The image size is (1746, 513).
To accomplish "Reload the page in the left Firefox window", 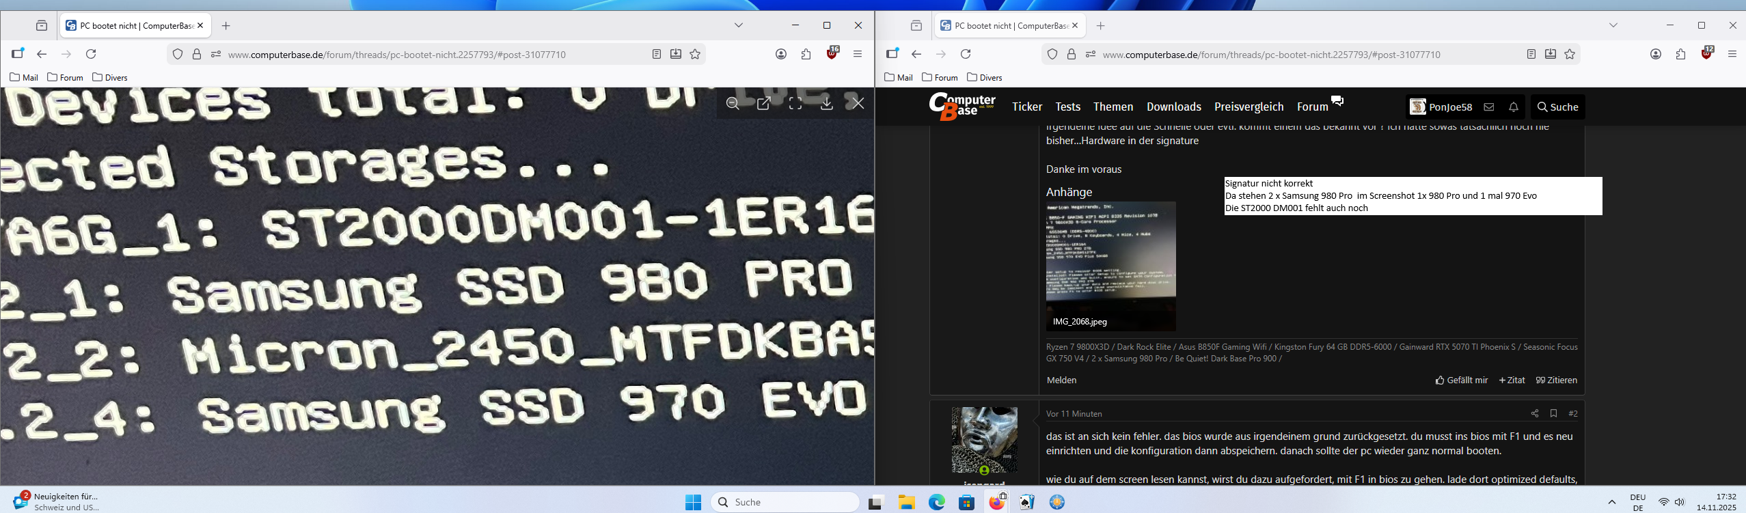I will pos(91,54).
